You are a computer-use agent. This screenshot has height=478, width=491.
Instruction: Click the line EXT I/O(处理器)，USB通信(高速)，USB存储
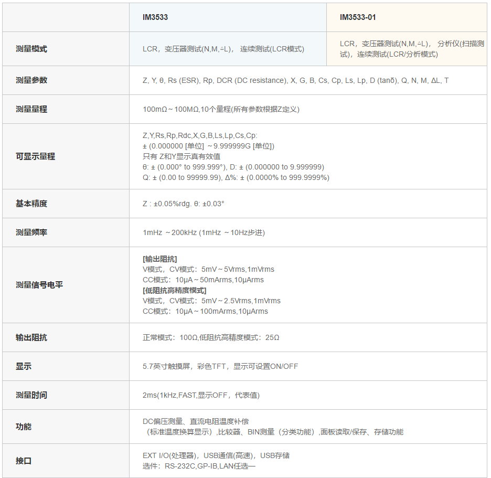pyautogui.click(x=216, y=455)
